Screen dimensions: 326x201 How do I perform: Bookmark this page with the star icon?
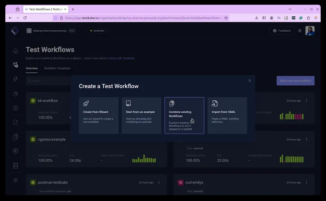click(226, 18)
